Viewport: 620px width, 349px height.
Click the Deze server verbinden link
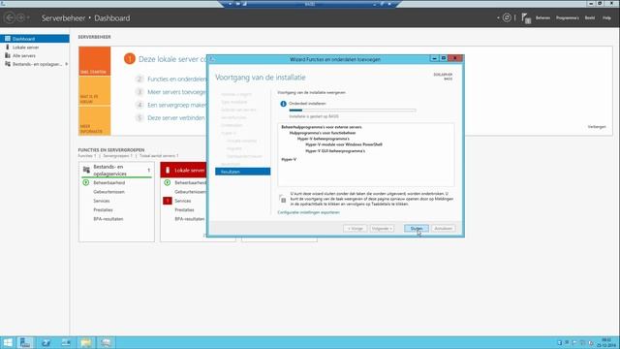pos(176,118)
